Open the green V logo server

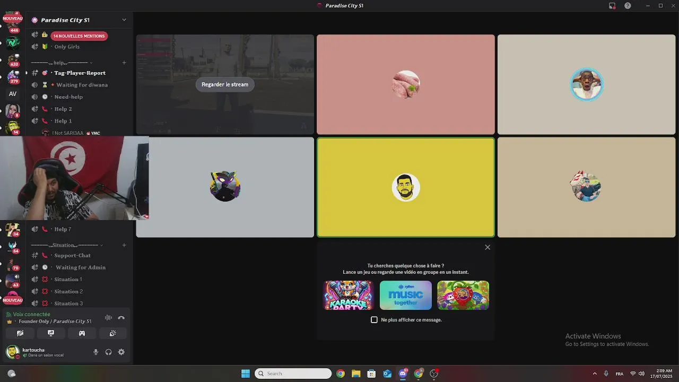(x=13, y=42)
